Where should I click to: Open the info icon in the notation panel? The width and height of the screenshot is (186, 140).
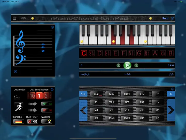(52, 27)
